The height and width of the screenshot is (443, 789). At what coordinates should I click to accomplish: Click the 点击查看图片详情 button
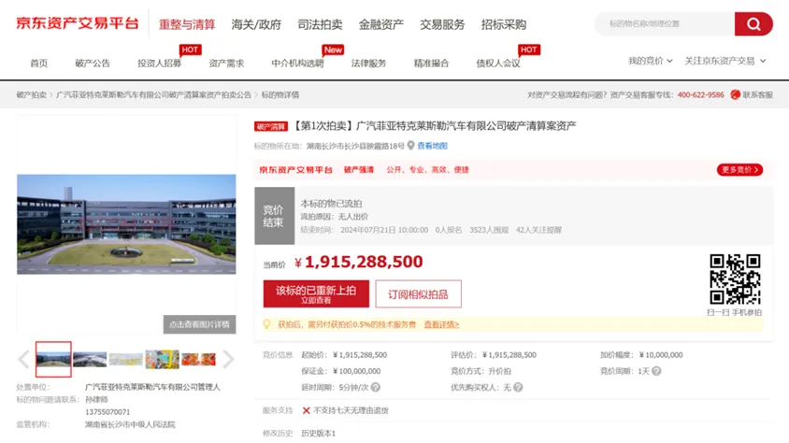[x=199, y=324]
